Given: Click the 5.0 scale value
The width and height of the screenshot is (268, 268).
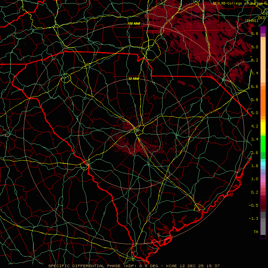Looking at the screenshot, I should (x=255, y=113).
